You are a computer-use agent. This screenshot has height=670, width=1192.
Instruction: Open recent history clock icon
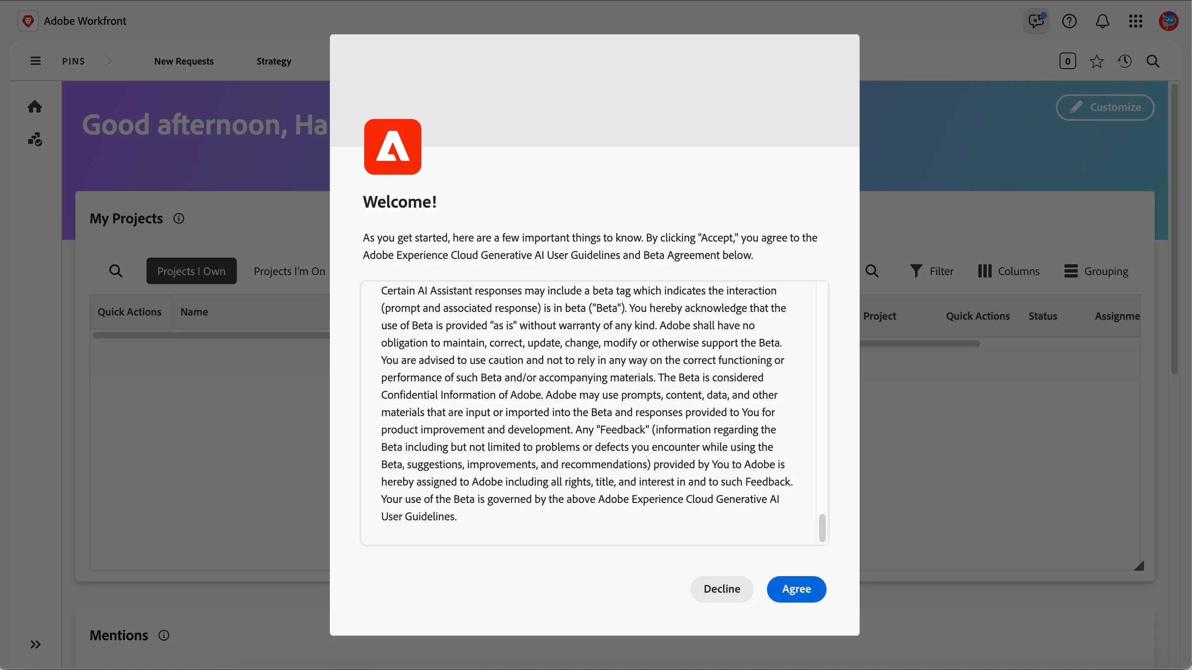1125,61
